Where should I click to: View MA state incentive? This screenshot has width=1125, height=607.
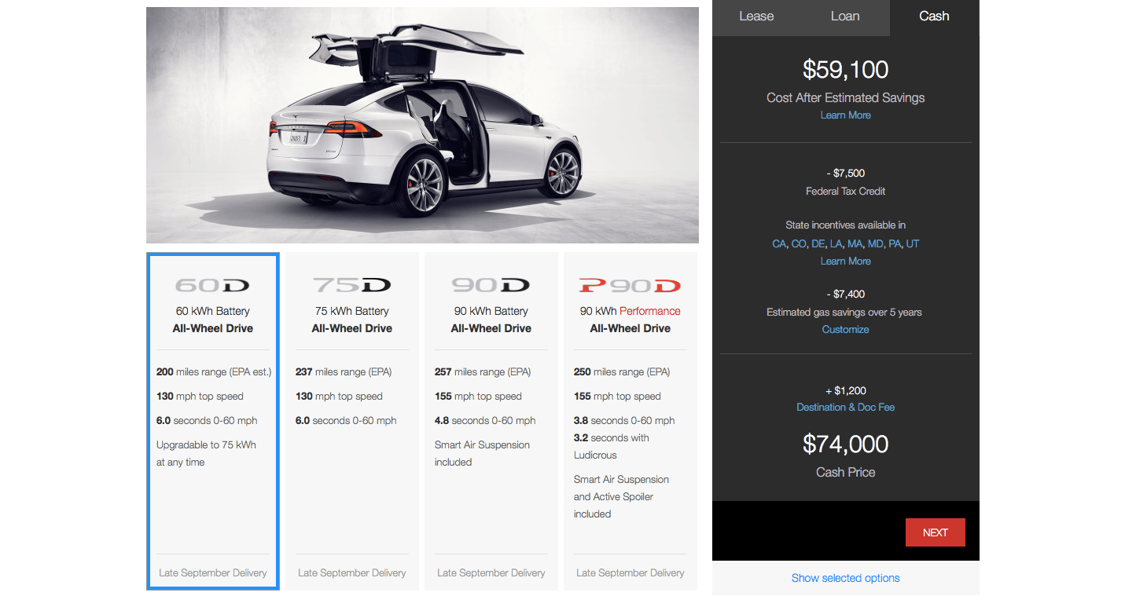click(x=855, y=243)
